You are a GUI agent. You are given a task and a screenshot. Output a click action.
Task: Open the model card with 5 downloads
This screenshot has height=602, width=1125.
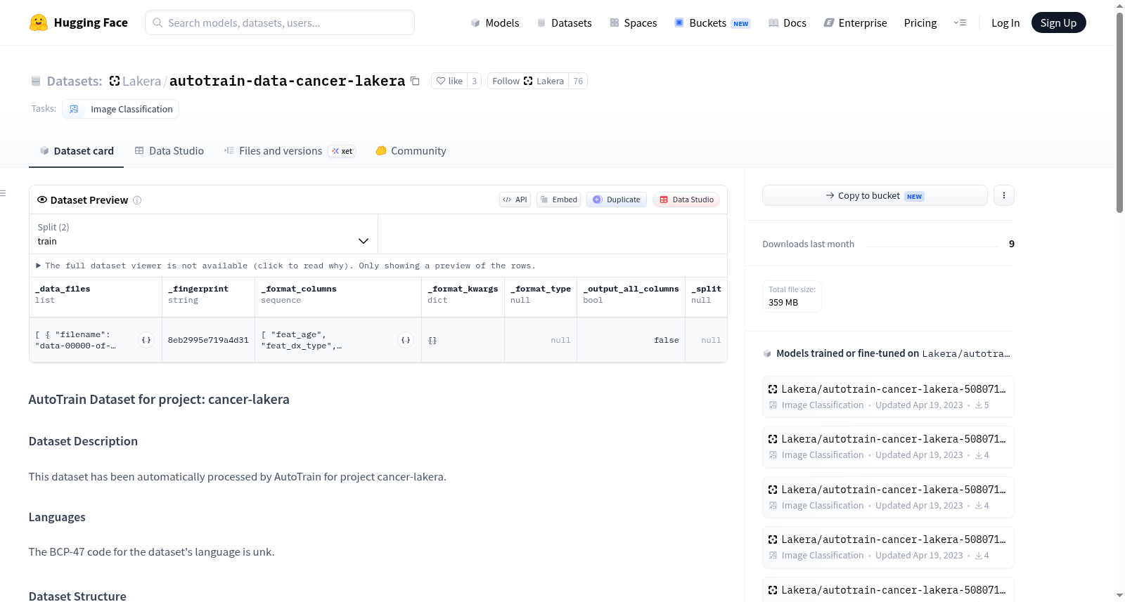pos(888,397)
